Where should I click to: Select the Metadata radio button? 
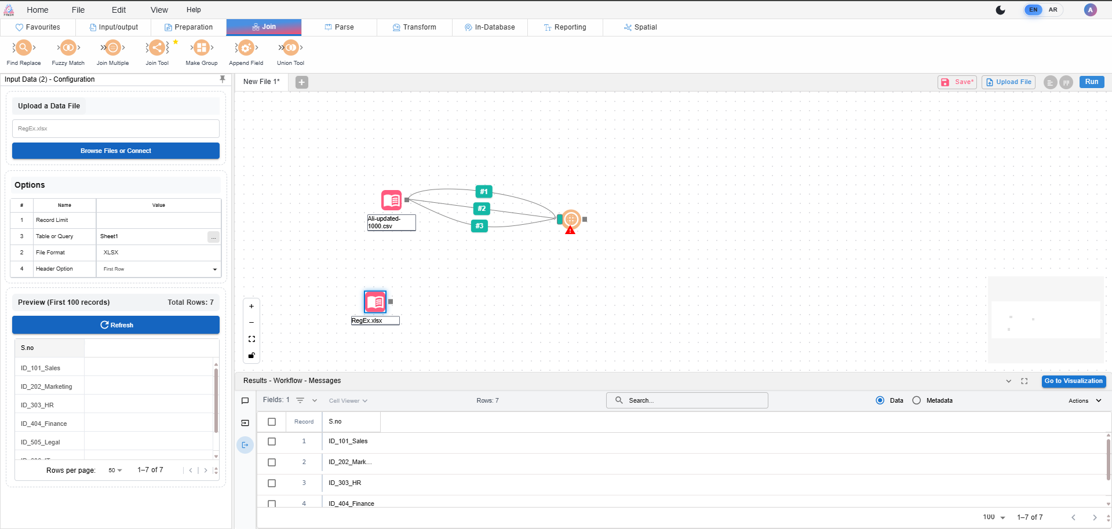[916, 400]
